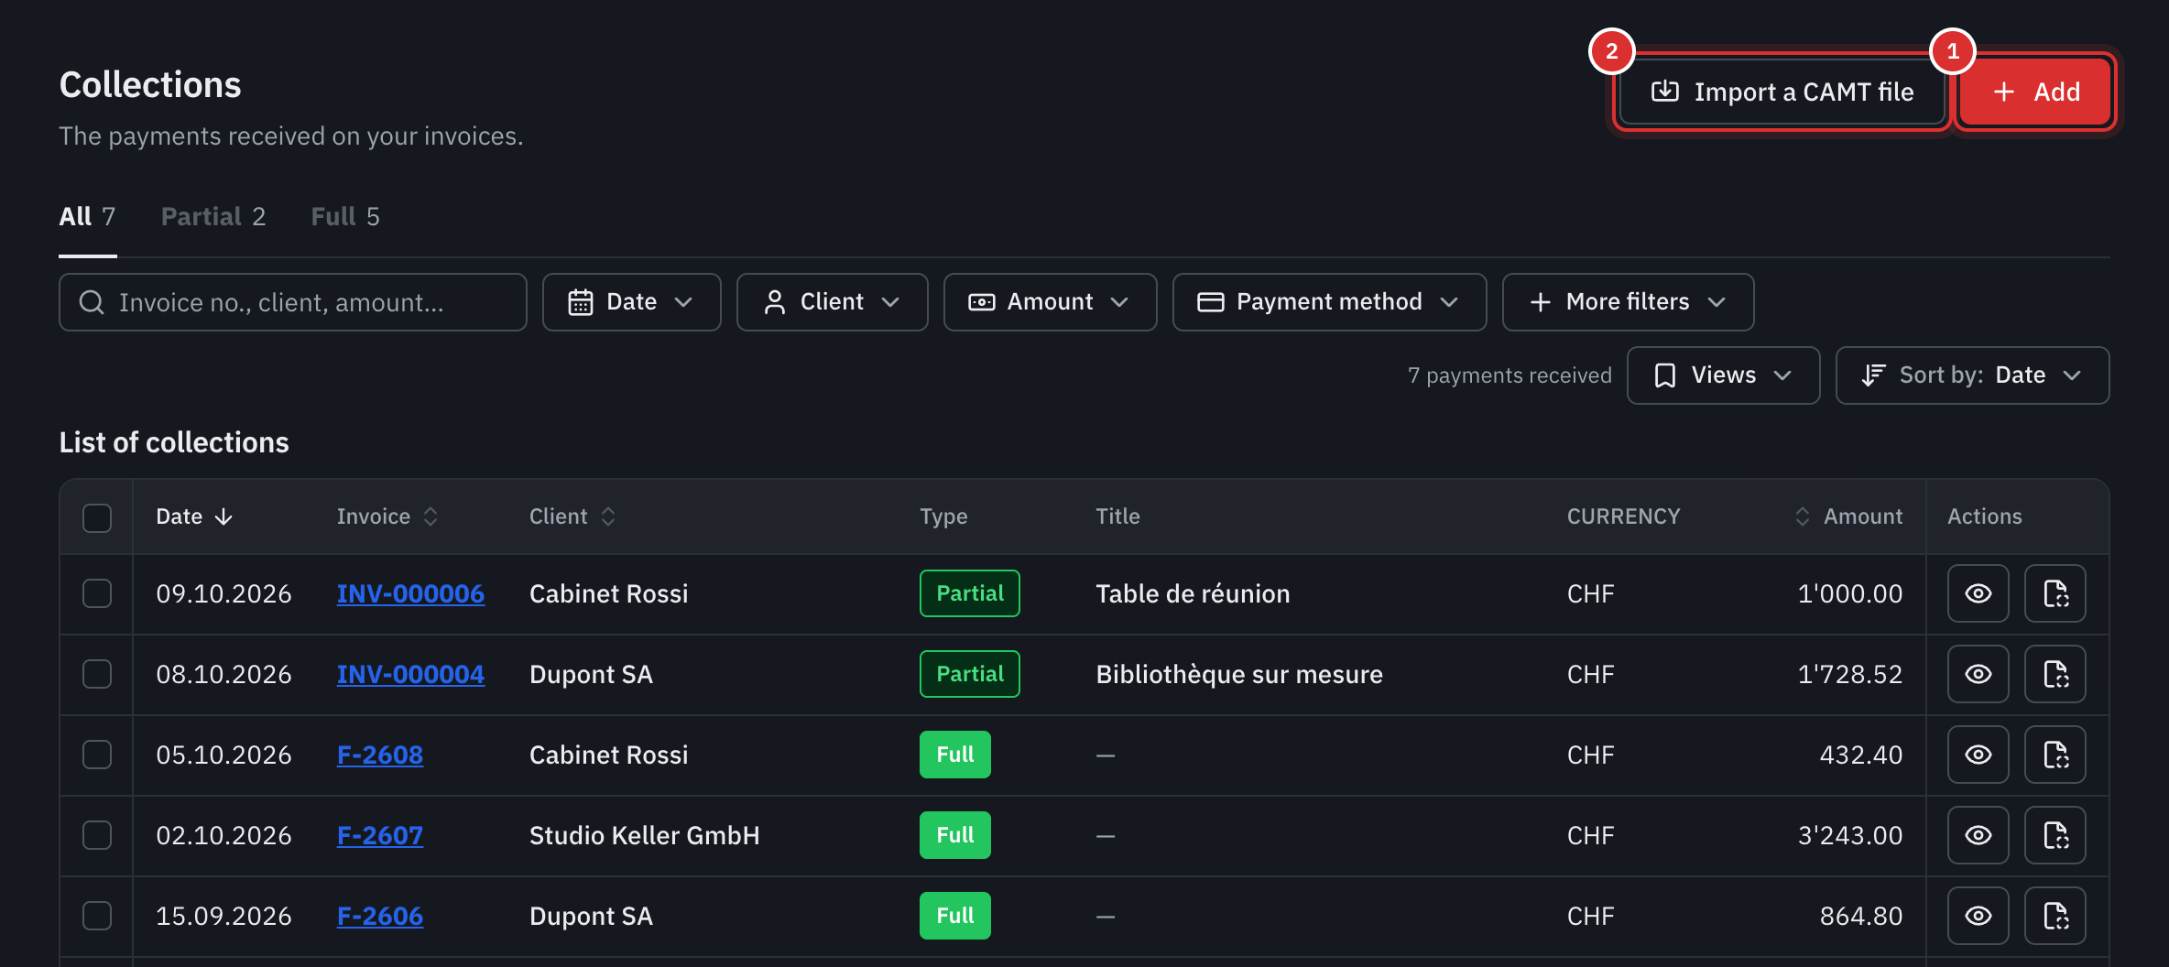
Task: Select all collections with header checkbox
Action: (x=97, y=517)
